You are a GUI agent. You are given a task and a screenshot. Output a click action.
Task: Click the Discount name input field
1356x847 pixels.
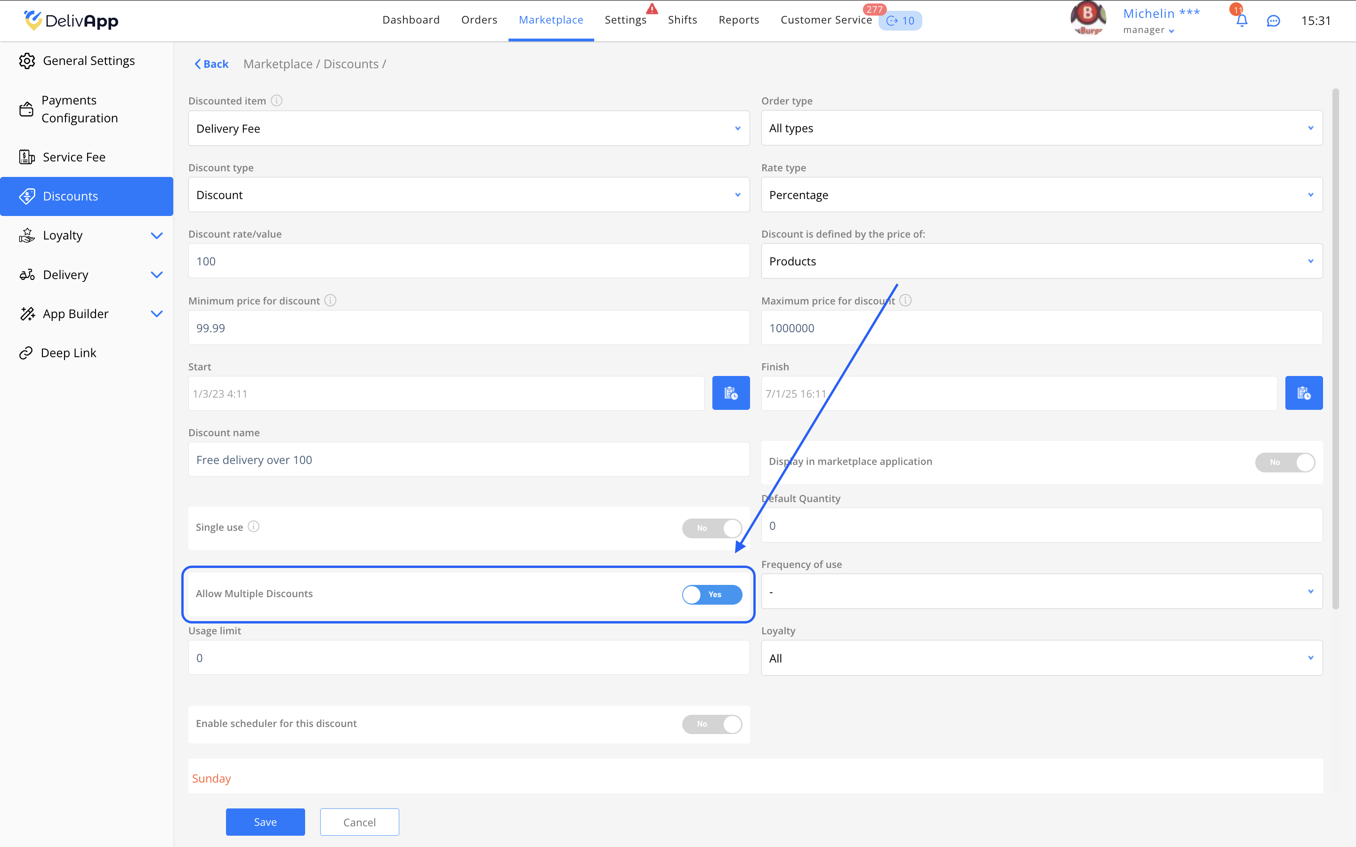point(468,460)
